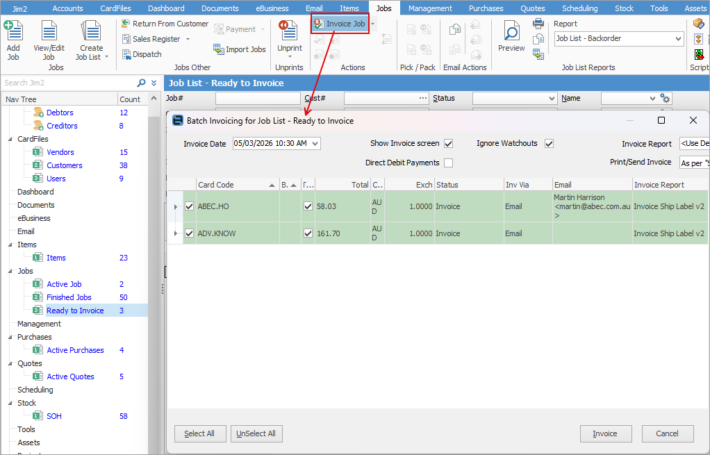Click the Debtors icon in Nav Tree
The image size is (710, 455).
pos(38,113)
